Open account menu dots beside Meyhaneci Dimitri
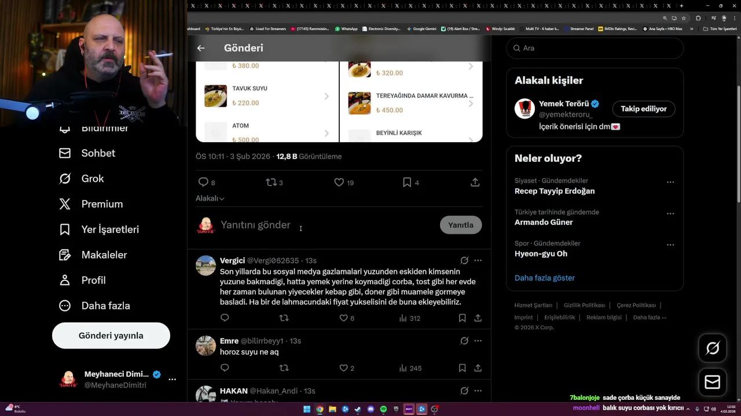Image resolution: width=741 pixels, height=416 pixels. [x=172, y=380]
